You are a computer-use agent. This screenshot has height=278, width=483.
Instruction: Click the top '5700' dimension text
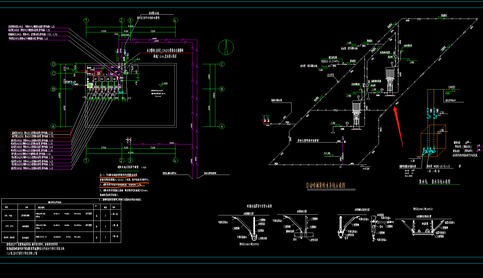coord(104,31)
